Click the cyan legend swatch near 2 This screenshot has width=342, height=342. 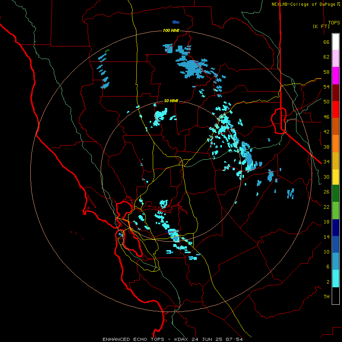click(336, 279)
